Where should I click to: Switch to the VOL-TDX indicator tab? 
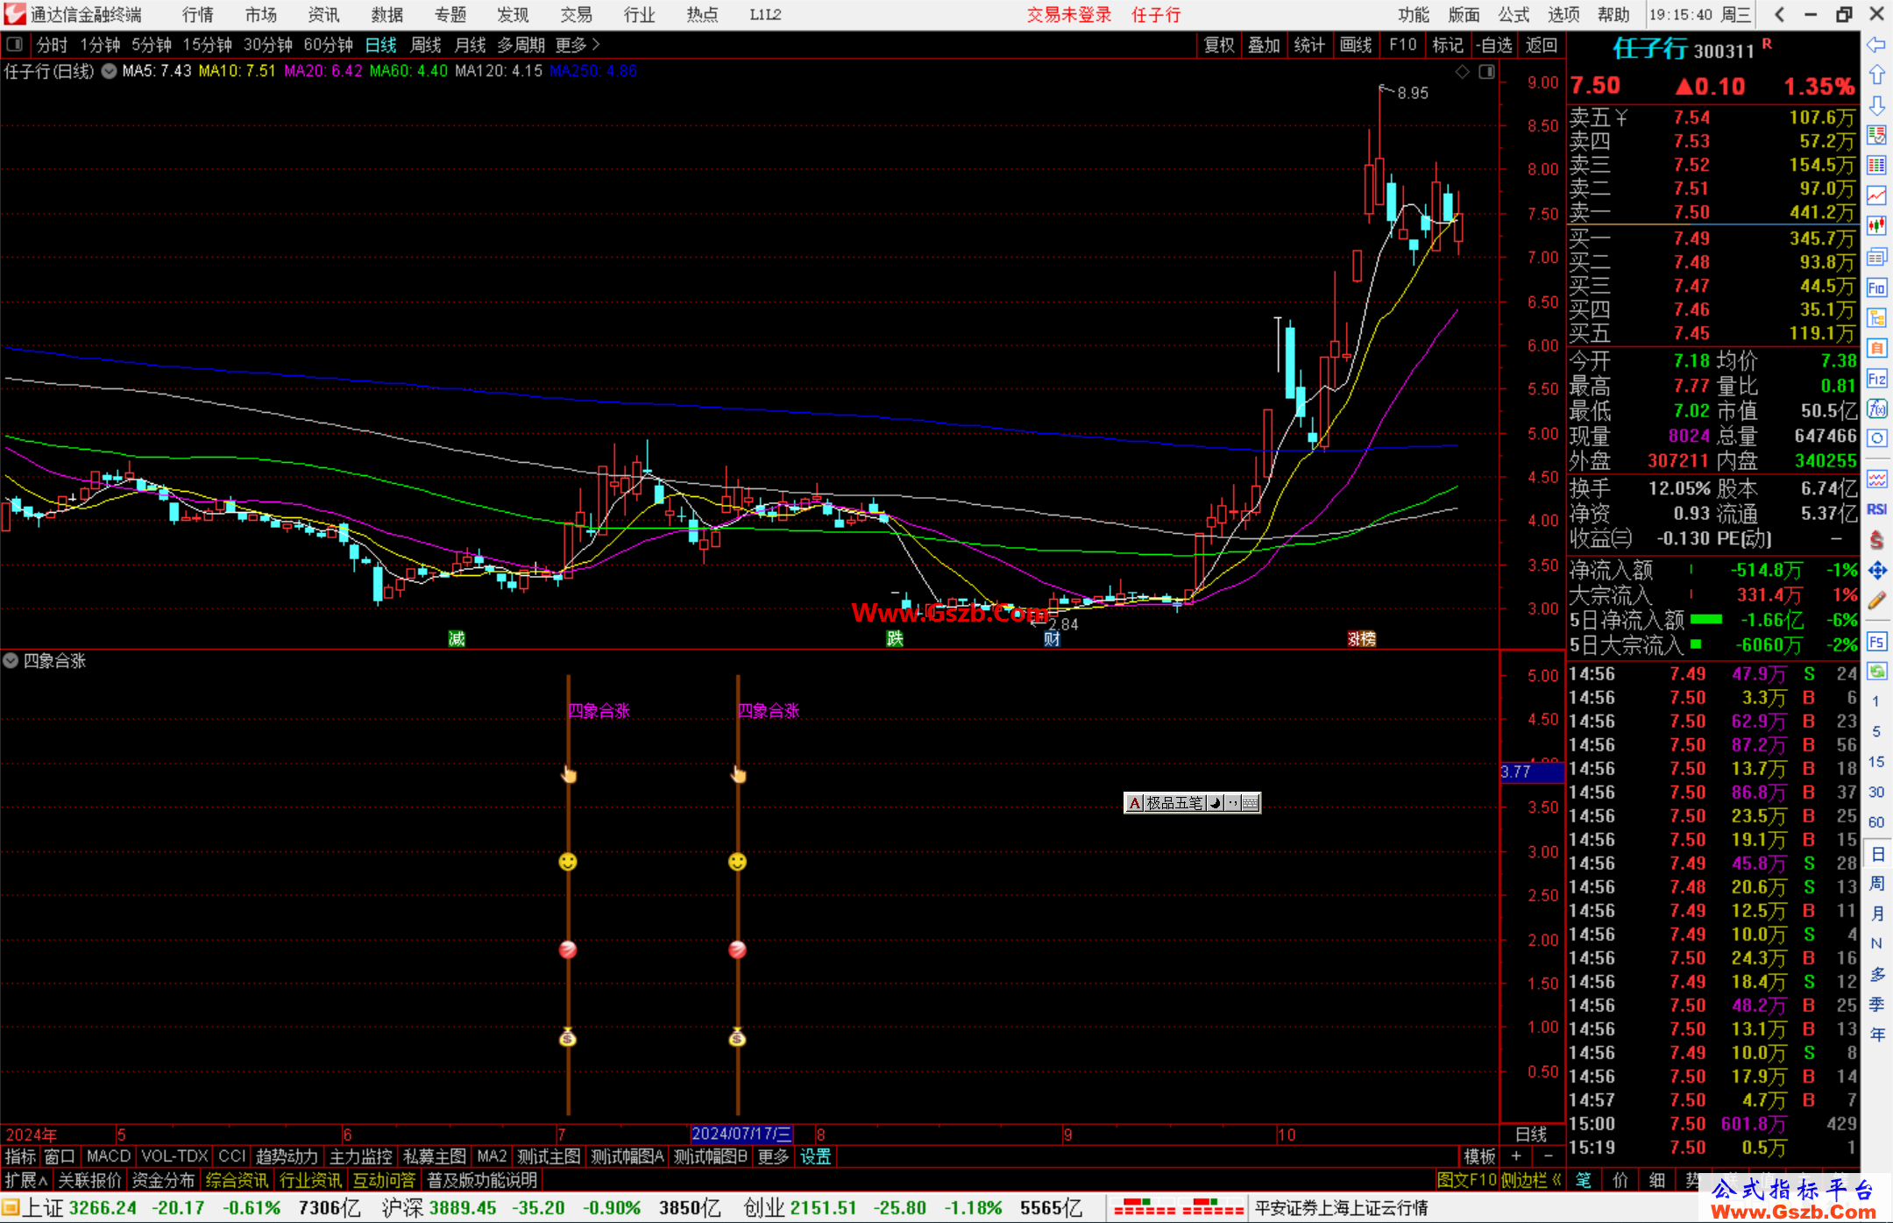pos(174,1156)
